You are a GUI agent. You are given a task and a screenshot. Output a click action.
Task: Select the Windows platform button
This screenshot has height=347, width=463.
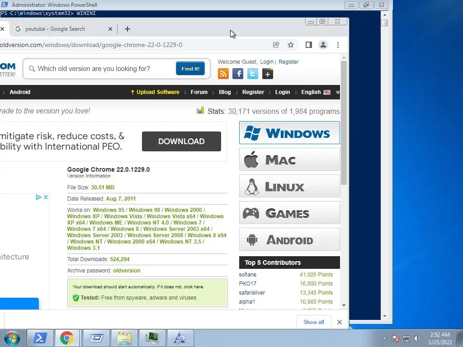click(x=289, y=133)
